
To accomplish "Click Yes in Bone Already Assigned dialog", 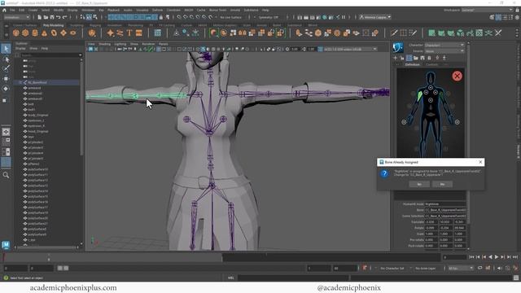I will pos(419,184).
